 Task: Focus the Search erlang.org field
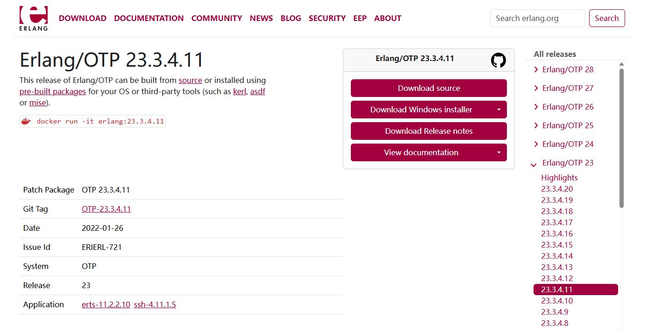tap(537, 18)
